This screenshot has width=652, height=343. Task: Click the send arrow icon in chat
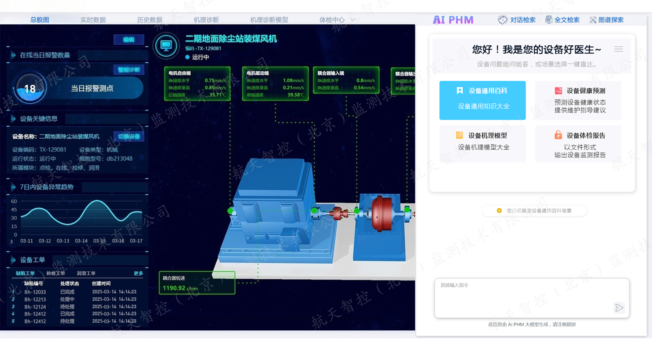tap(619, 308)
